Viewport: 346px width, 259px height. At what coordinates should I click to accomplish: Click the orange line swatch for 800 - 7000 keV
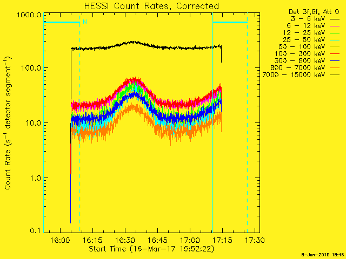(335, 68)
